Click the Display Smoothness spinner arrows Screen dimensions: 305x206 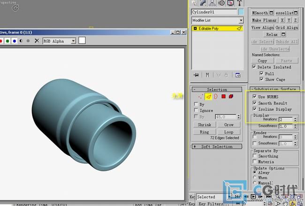[x=295, y=126]
